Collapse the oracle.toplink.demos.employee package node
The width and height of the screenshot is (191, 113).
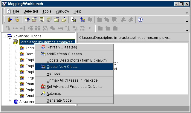click(x=10, y=42)
